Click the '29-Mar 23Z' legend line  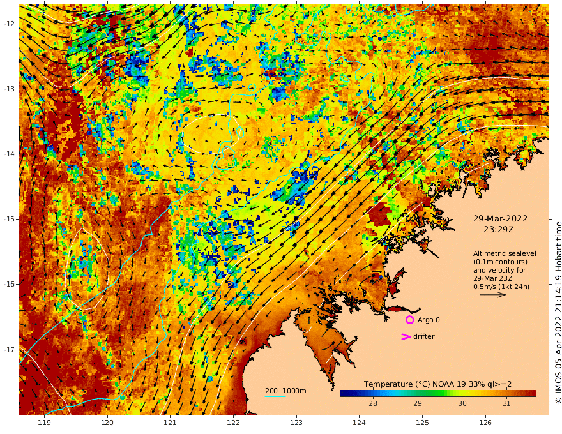(492, 278)
